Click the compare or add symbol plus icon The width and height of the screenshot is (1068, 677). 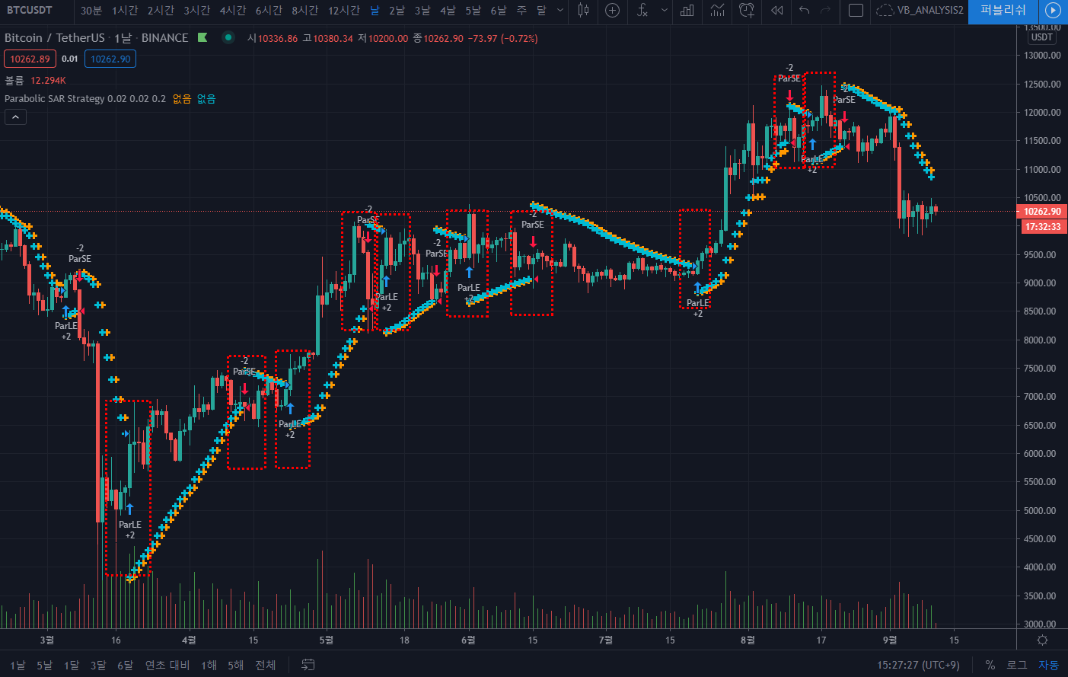[x=612, y=11]
